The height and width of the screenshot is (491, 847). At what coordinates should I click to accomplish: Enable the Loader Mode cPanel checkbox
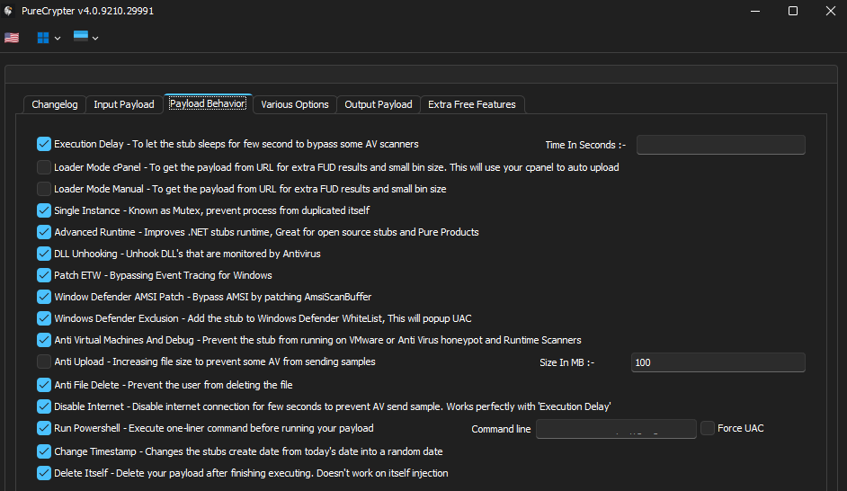[x=44, y=167]
